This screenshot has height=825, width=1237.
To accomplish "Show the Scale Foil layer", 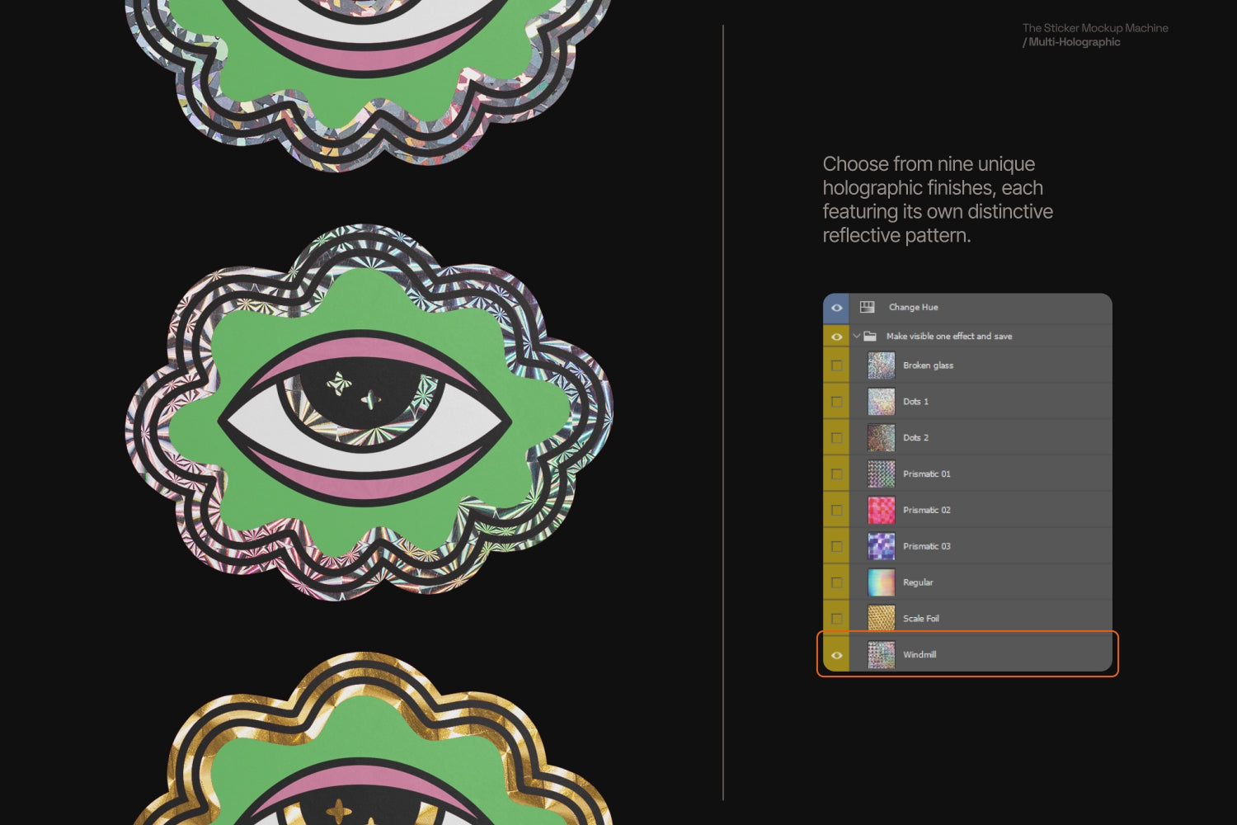I will coord(836,619).
